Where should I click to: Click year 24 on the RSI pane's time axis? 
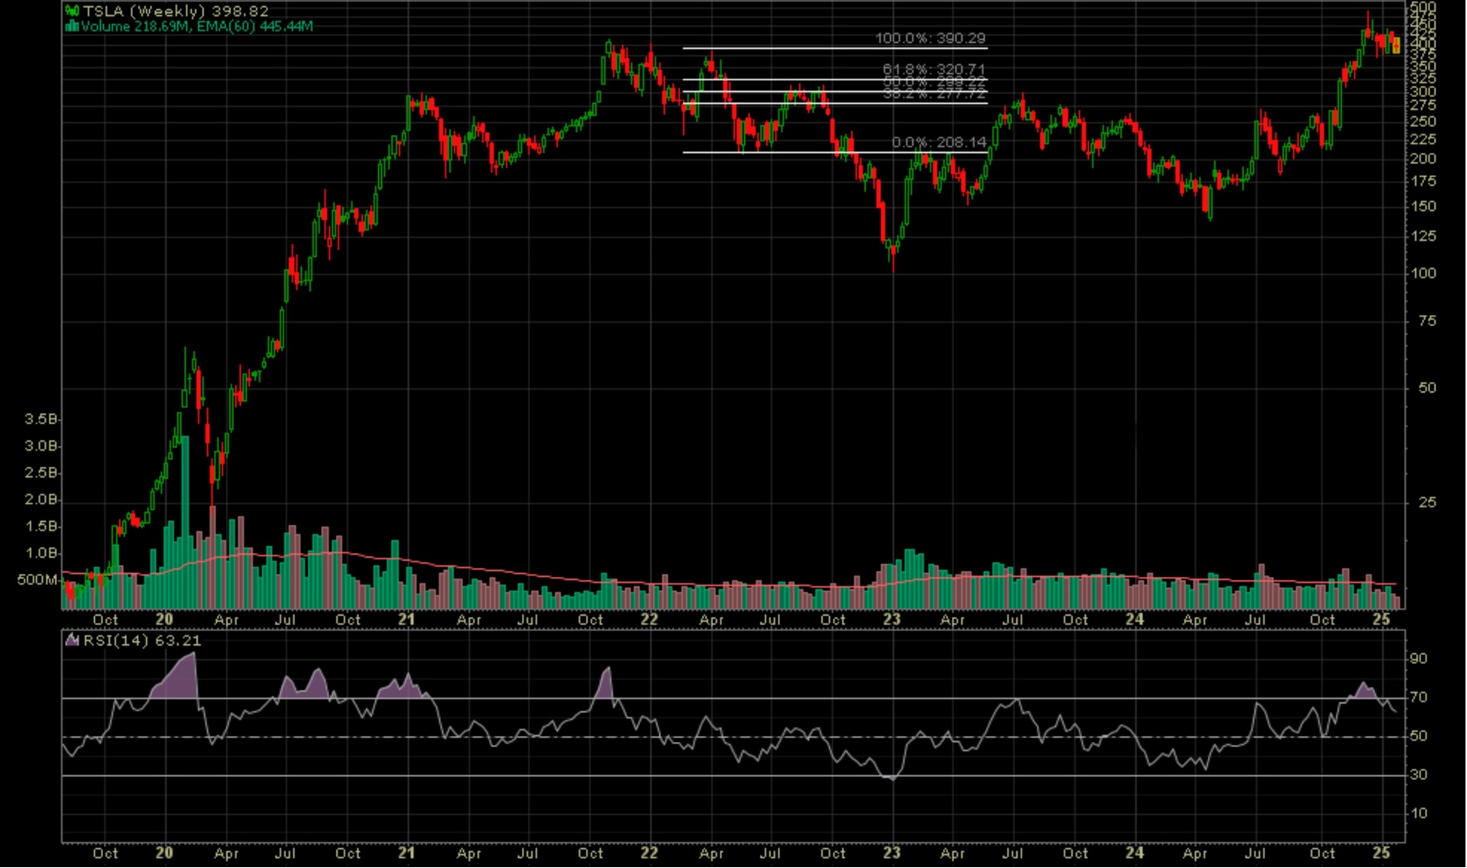tap(1135, 853)
